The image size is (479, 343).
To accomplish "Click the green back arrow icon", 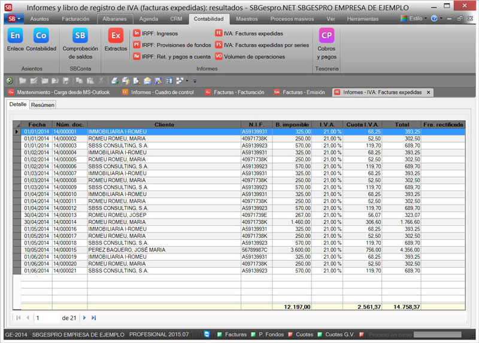I will pyautogui.click(x=9, y=80).
